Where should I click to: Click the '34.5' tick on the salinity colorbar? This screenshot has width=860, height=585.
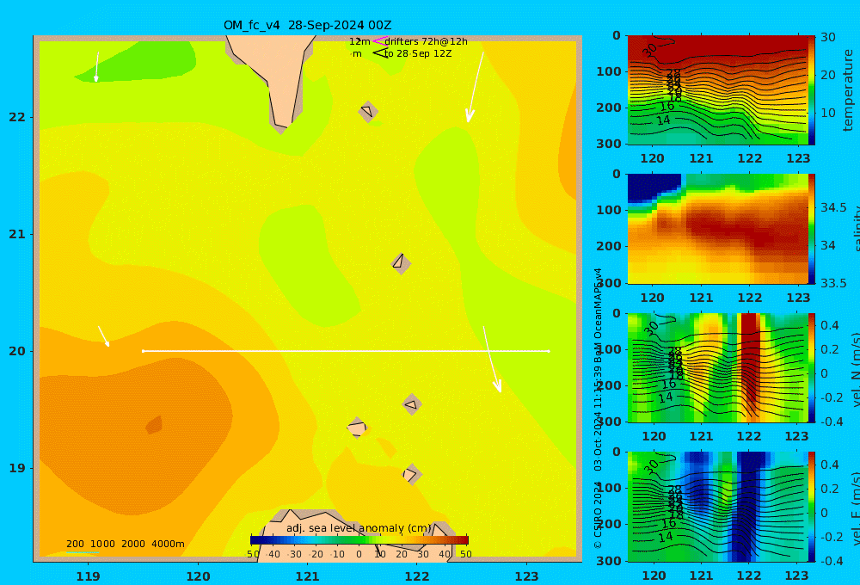[x=833, y=207]
